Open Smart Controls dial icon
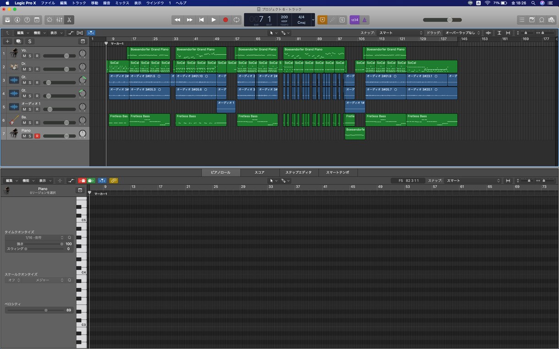 click(x=49, y=20)
